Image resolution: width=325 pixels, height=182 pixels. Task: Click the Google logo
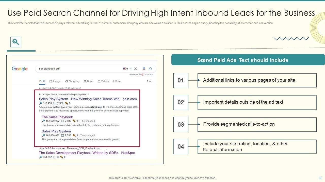click(x=20, y=69)
